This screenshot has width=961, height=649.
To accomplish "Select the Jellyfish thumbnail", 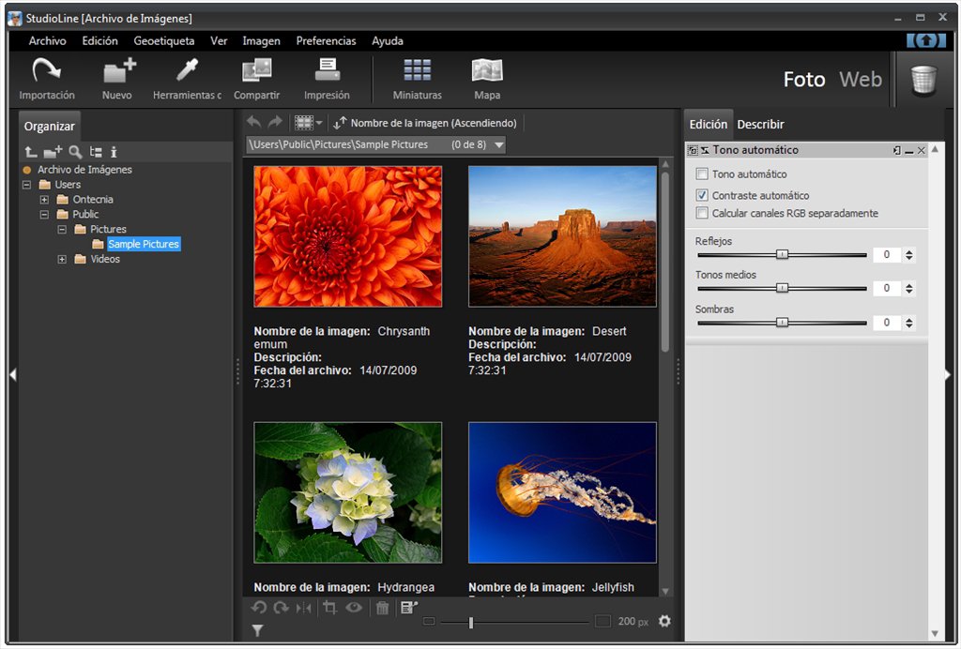I will coord(562,492).
